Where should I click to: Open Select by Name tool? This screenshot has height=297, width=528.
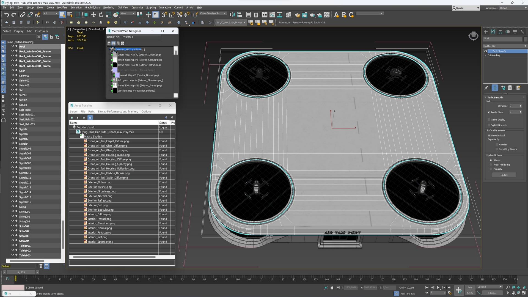[x=70, y=15]
